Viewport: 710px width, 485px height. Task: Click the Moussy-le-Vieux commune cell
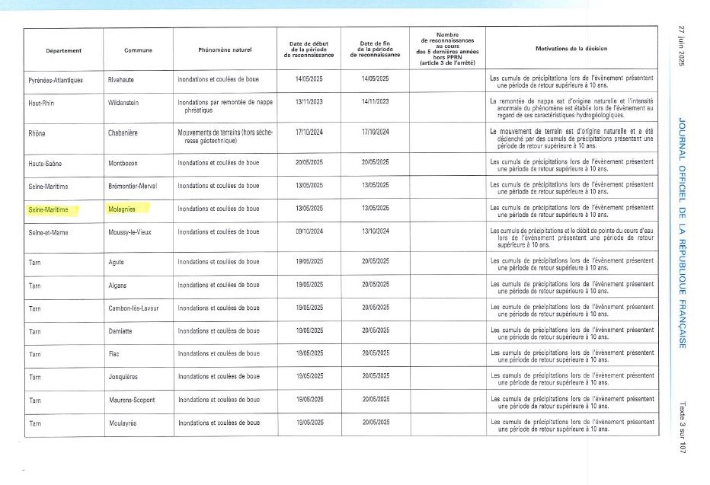[x=133, y=231]
